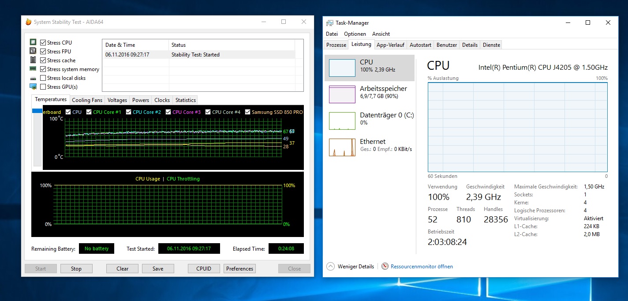Click the Elapsed Time value 0:24:08

pyautogui.click(x=286, y=248)
